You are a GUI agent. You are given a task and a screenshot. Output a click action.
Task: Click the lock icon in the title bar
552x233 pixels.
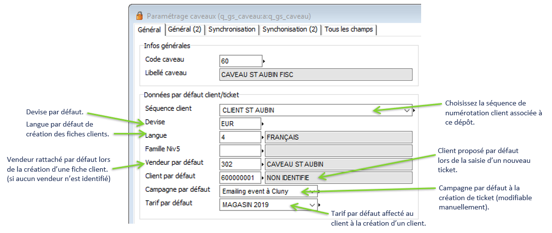click(139, 16)
